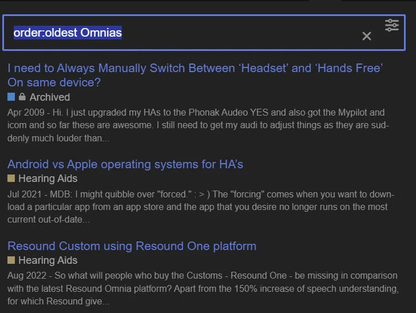The image size is (416, 313).
Task: Click the Apr 2009 result excerpt
Action: point(199,125)
